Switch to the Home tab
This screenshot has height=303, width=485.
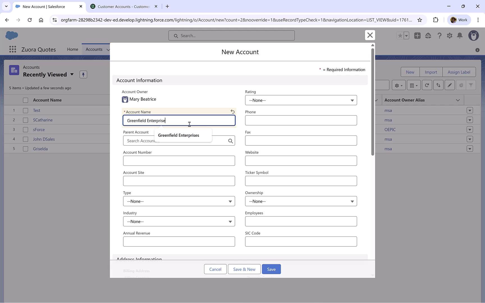point(72,49)
